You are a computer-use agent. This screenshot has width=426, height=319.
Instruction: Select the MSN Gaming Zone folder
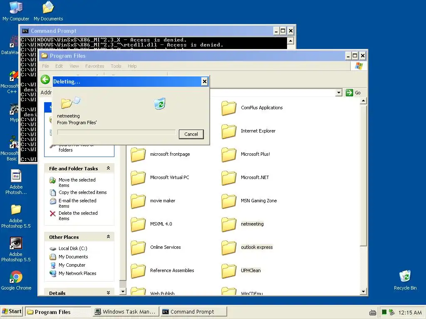[249, 201]
